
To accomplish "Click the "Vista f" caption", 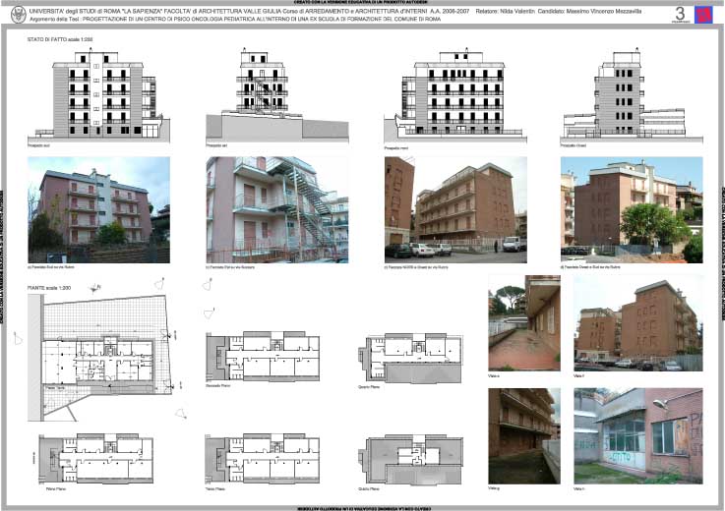I will [578, 376].
